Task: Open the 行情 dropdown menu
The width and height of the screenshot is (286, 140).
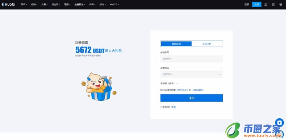Action: pyautogui.click(x=34, y=5)
